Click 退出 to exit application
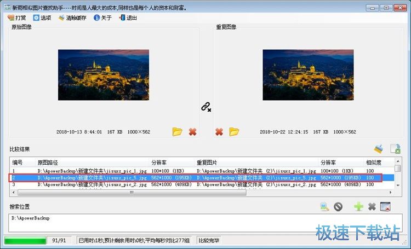 pos(128,18)
